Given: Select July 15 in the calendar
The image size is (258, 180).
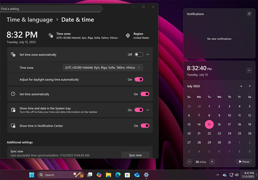Looking at the screenshot, I should coord(209,124).
